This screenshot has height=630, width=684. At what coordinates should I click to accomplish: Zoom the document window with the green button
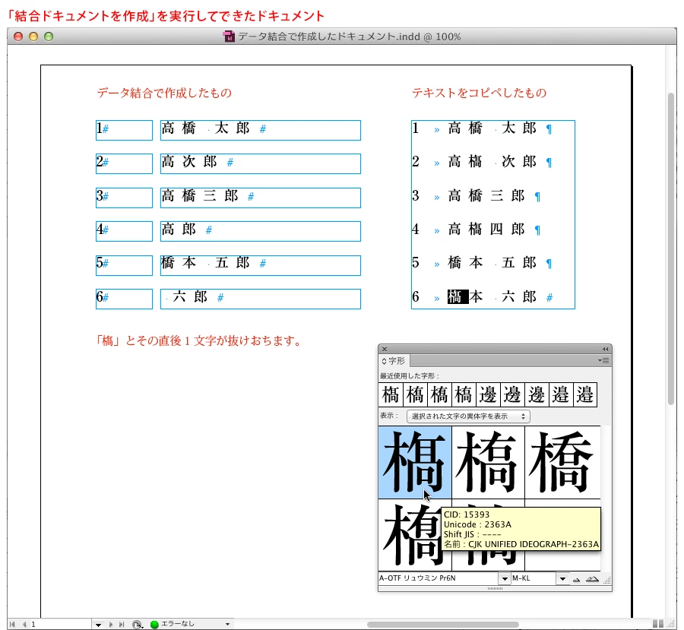(x=49, y=36)
